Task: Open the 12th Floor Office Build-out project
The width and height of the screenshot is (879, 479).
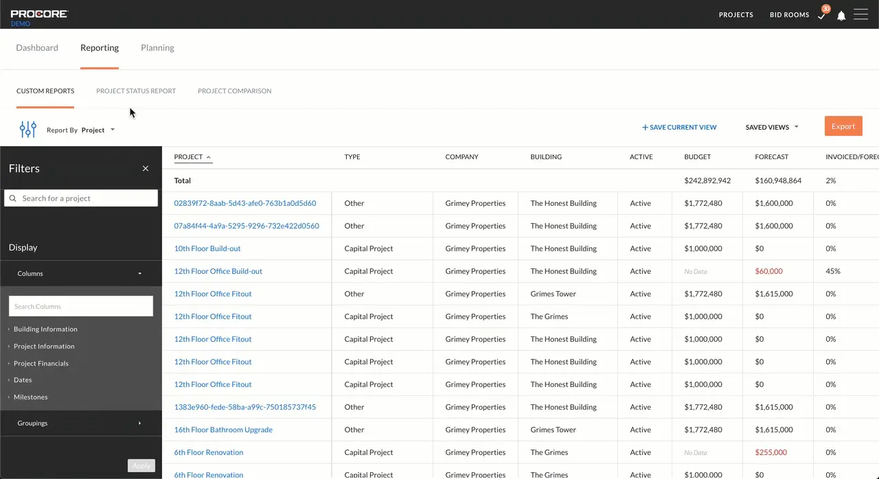Action: 218,271
